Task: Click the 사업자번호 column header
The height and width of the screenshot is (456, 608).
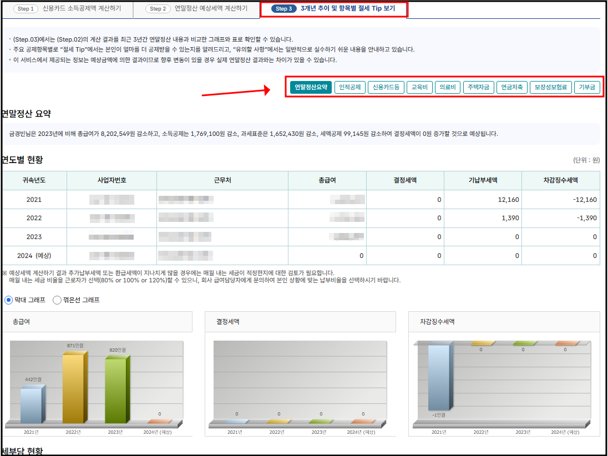Action: click(112, 180)
